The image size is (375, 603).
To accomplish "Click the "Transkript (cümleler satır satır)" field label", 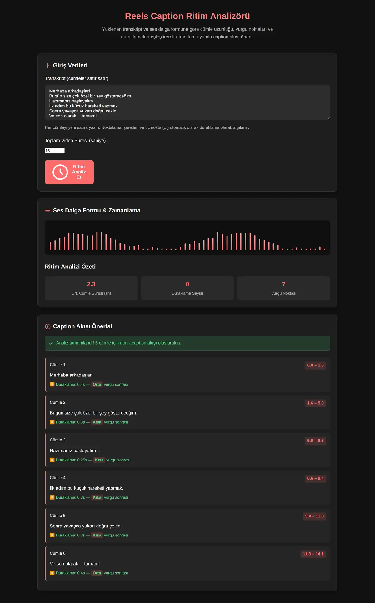I will pyautogui.click(x=77, y=78).
